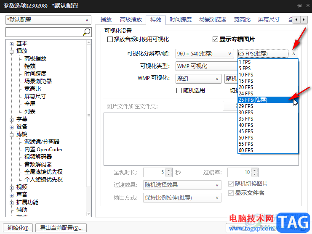The height and width of the screenshot is (234, 312).
Task: Toggle 随机切换图片 checkbox
Action: click(x=231, y=184)
